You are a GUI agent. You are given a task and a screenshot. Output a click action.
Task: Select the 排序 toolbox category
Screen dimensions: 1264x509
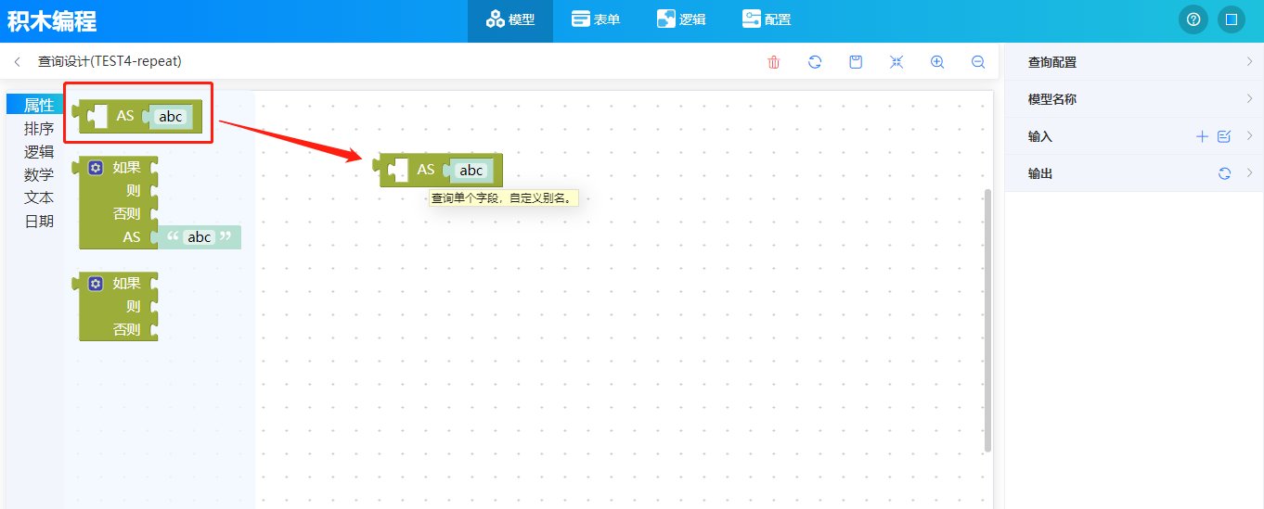(x=39, y=129)
